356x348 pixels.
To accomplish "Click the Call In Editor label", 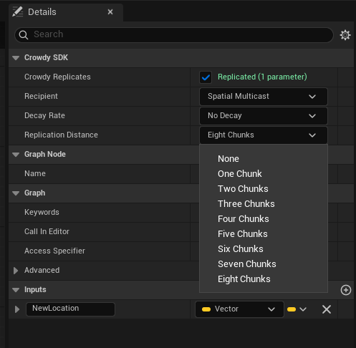I will (47, 231).
